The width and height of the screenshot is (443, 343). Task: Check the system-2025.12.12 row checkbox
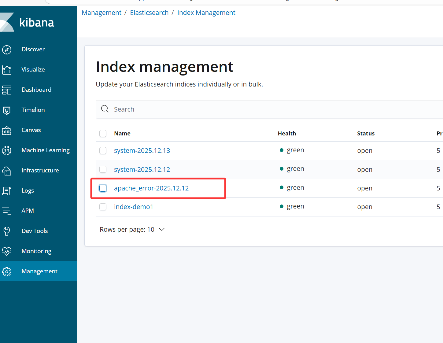[x=103, y=169]
